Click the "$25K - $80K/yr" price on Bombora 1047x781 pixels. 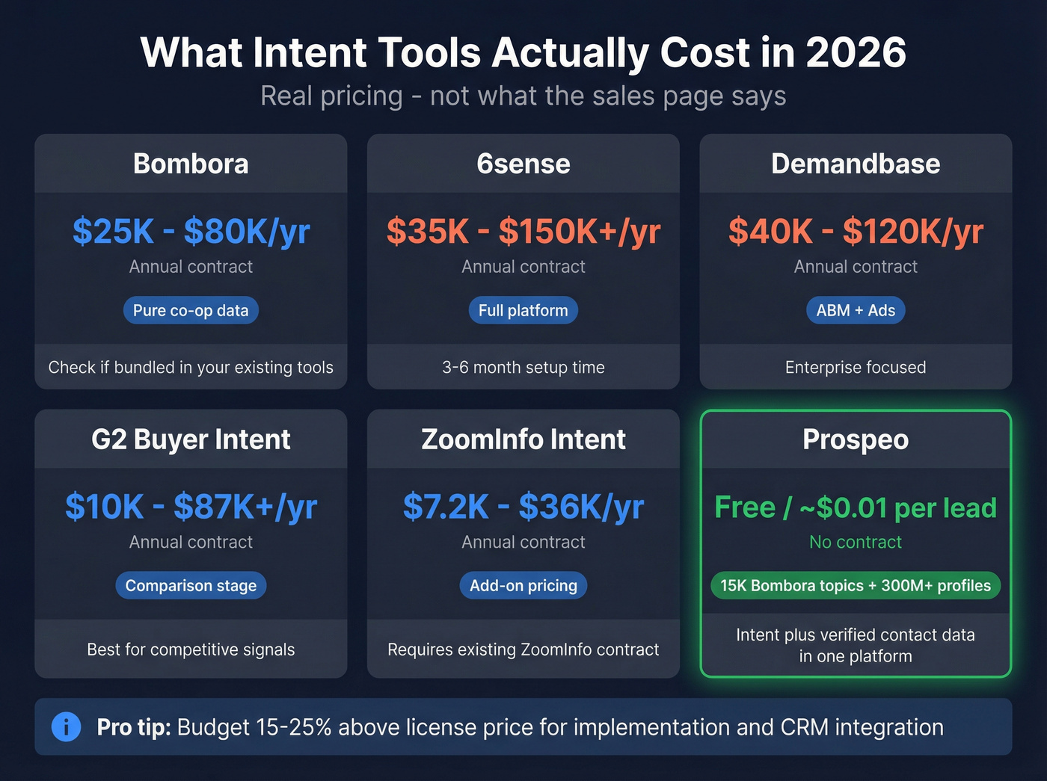click(191, 231)
